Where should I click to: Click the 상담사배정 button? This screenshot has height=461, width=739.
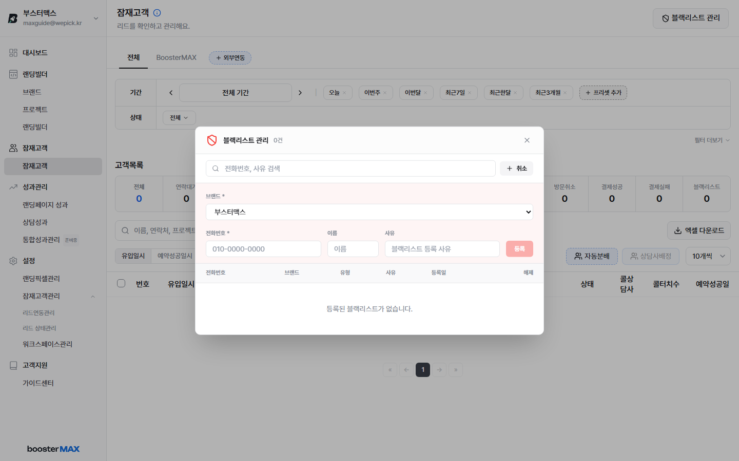click(x=651, y=256)
